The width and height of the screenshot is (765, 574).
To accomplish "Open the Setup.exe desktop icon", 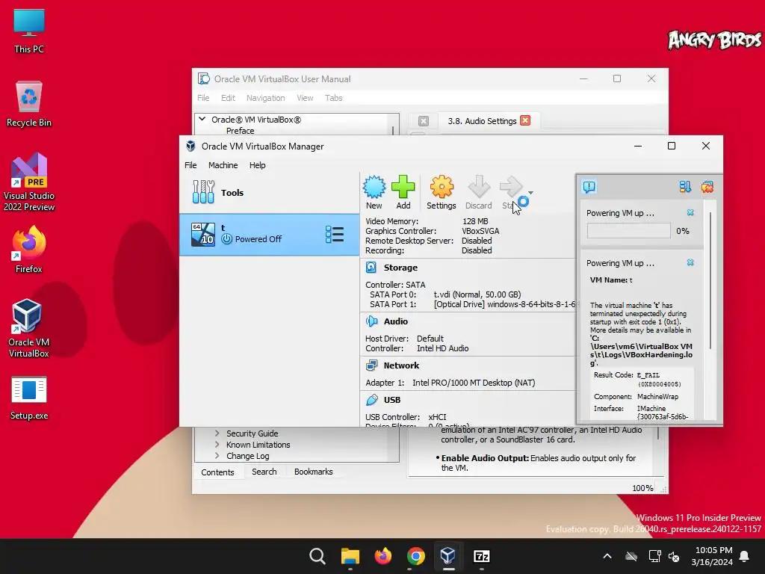I will point(29,398).
